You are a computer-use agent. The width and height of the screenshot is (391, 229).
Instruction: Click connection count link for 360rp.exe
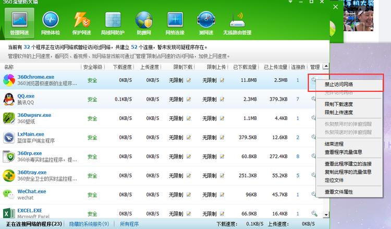298,156
